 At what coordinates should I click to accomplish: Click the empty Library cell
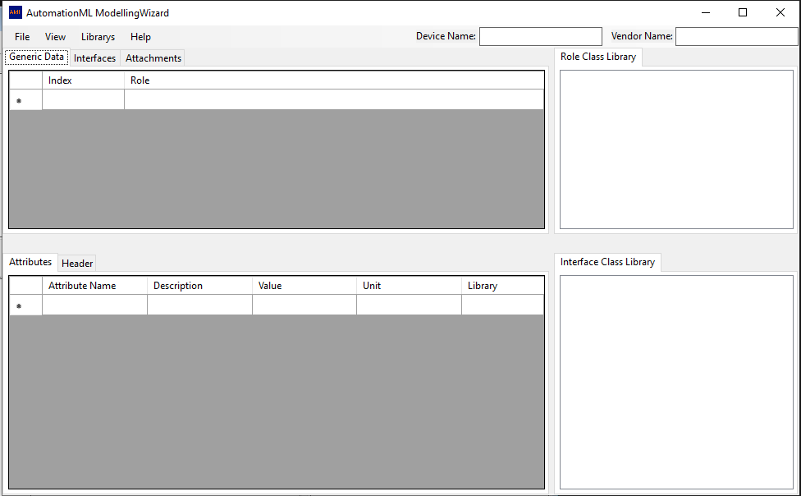(502, 305)
